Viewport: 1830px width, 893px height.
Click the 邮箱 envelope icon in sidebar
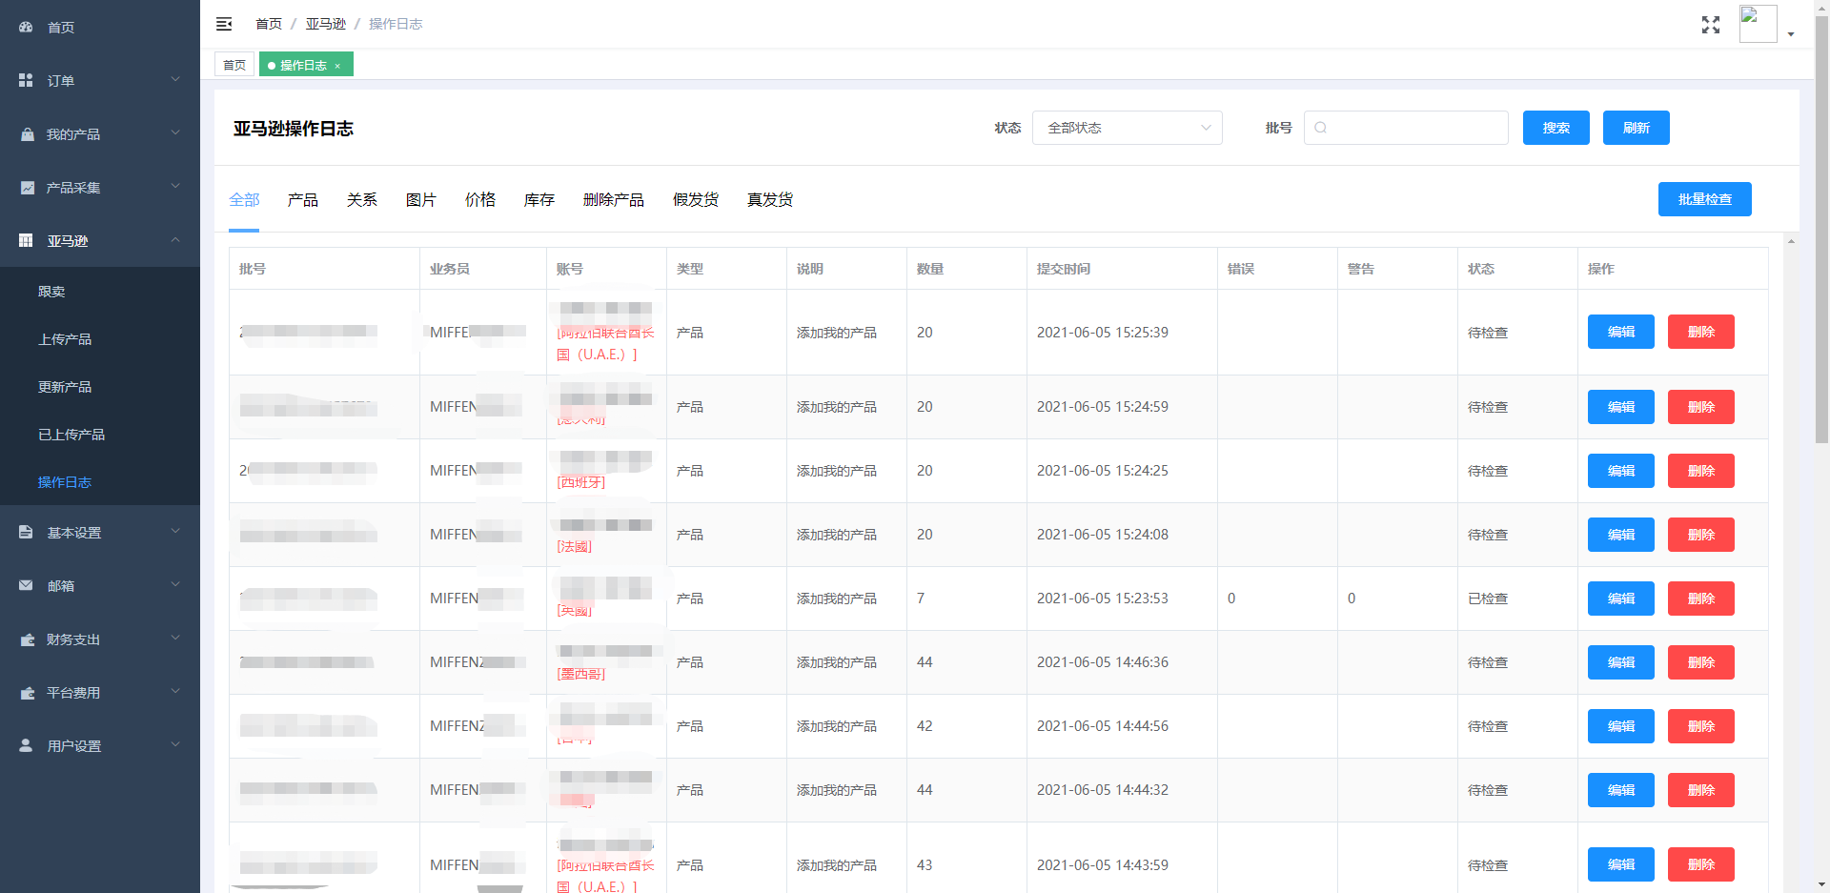pyautogui.click(x=26, y=586)
